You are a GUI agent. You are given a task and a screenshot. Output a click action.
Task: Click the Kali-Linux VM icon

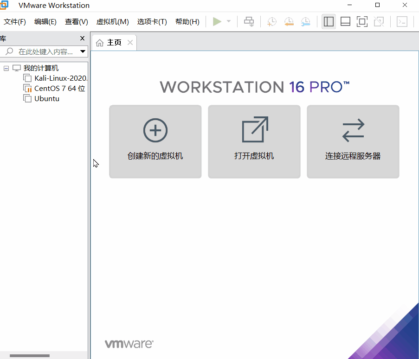point(27,78)
